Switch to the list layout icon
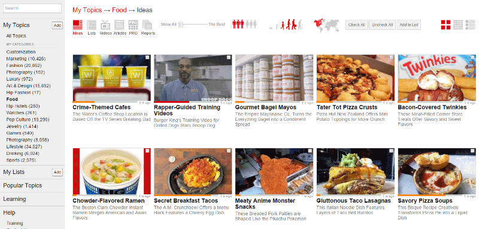Viewport: 479px width, 229px height. (x=471, y=25)
